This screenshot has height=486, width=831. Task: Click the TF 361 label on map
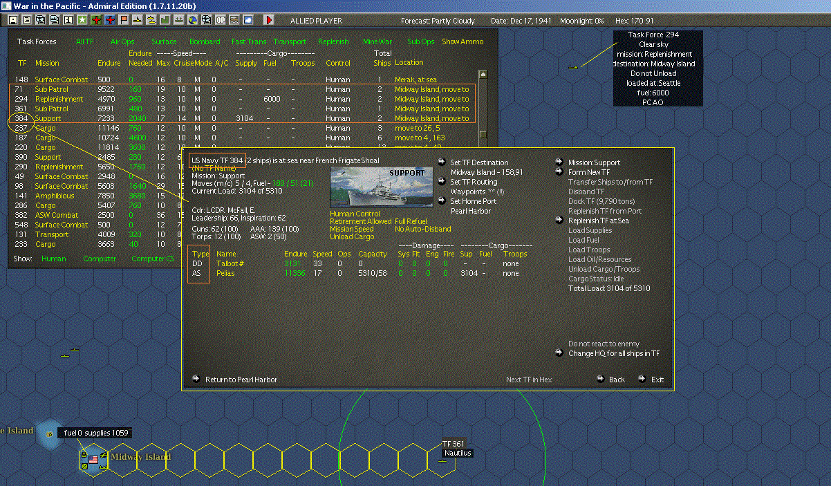pyautogui.click(x=453, y=444)
